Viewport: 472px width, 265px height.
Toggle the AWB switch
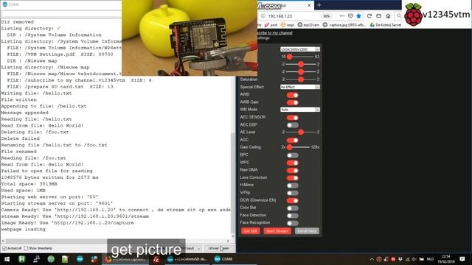pyautogui.click(x=292, y=95)
